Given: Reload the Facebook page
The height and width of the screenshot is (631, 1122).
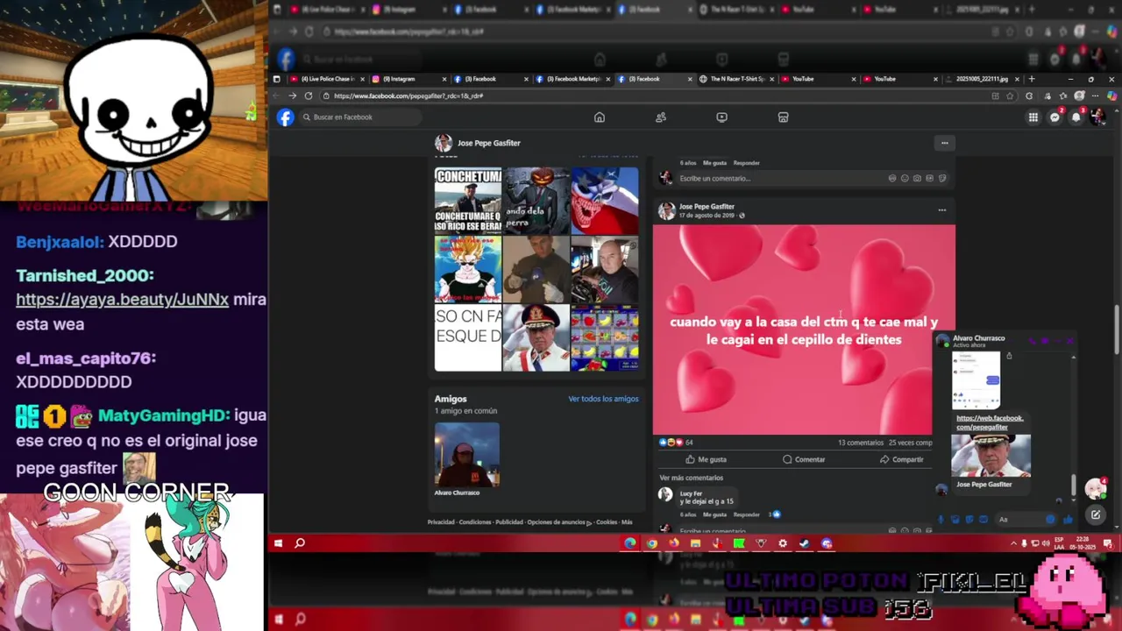Looking at the screenshot, I should pos(309,96).
